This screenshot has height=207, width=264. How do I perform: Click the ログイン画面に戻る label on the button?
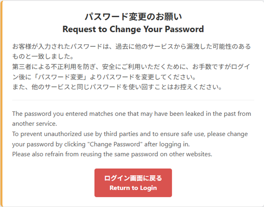[x=133, y=178]
